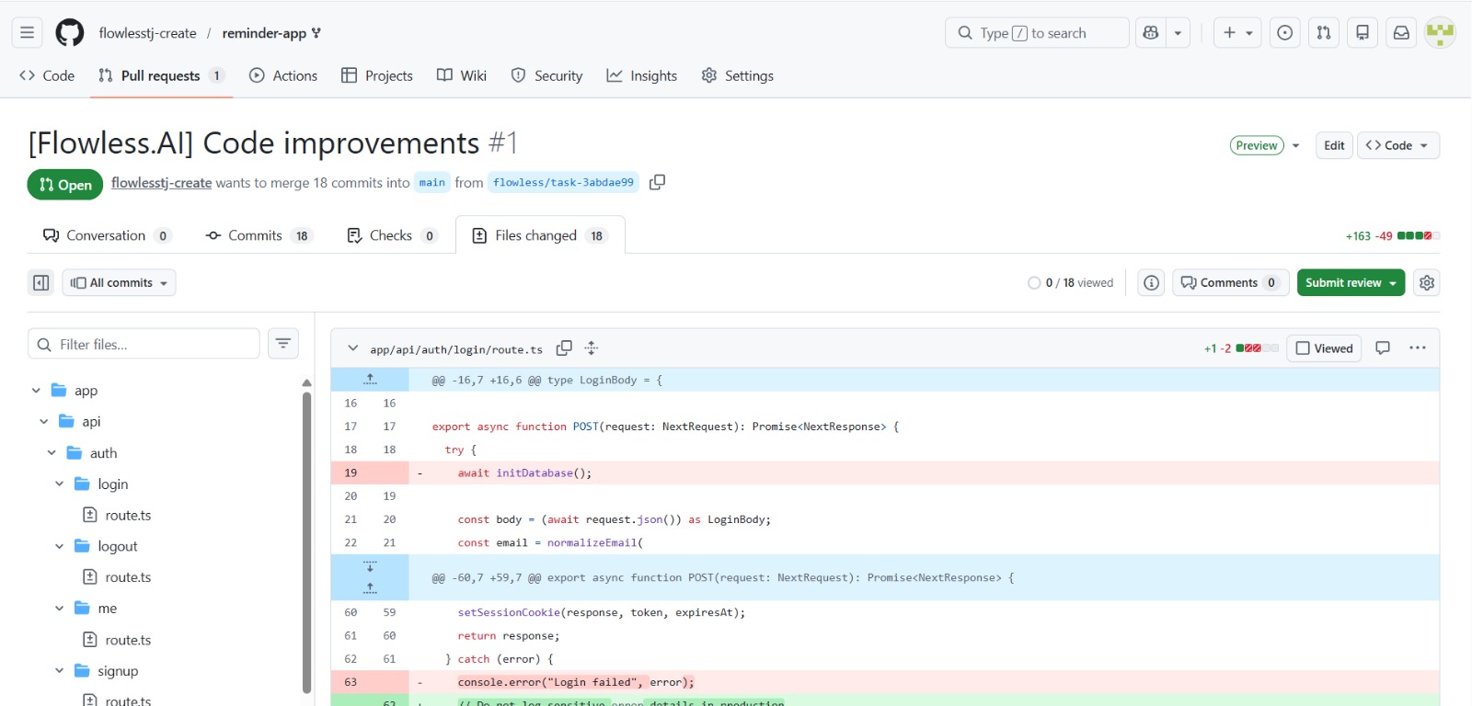Mark login/route.ts as Viewed

pos(1324,348)
